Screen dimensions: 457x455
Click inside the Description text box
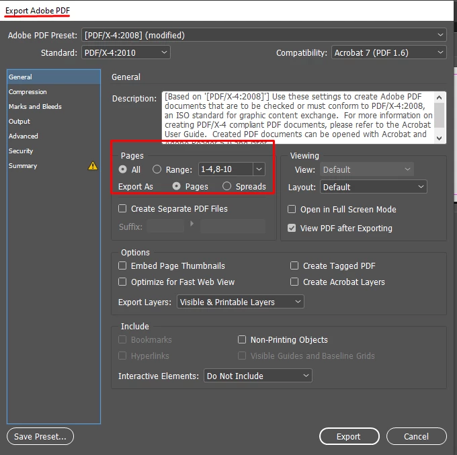point(297,118)
